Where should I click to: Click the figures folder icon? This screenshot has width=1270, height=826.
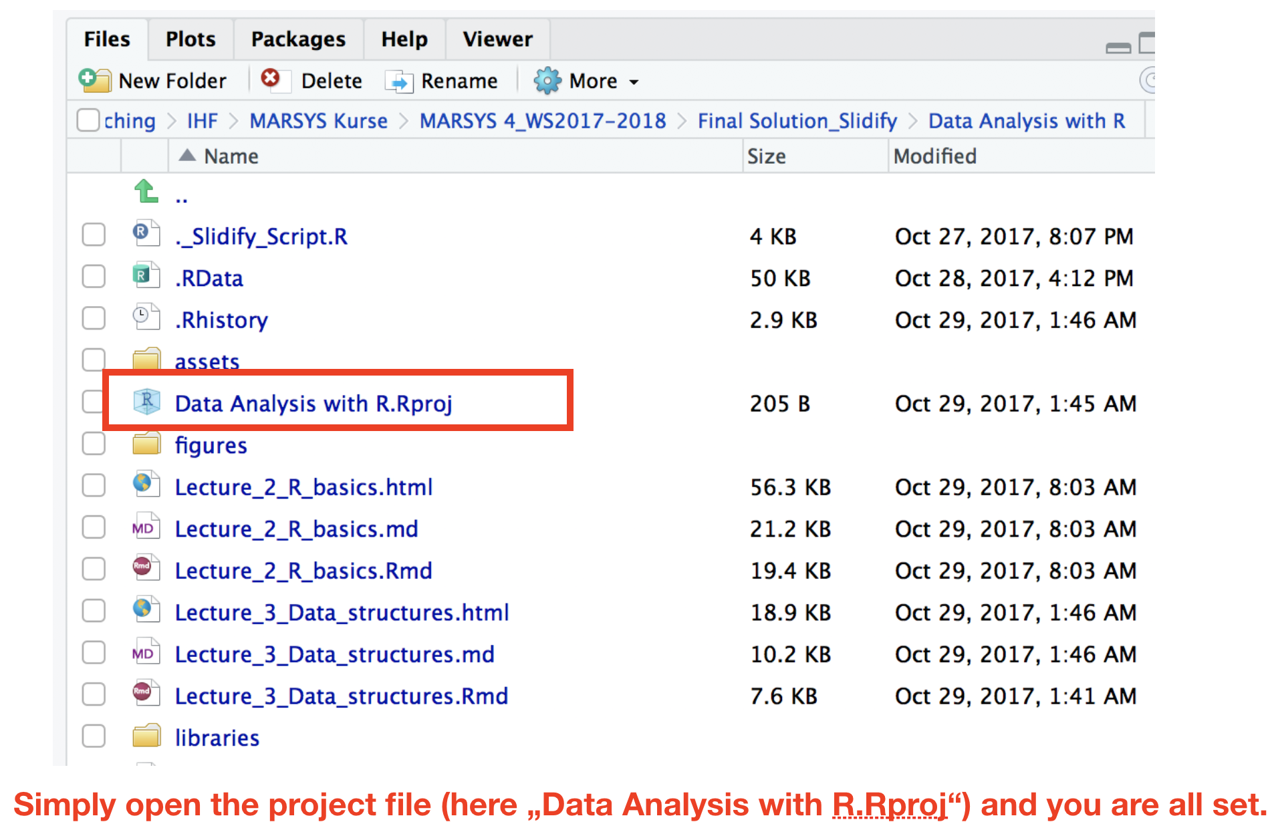coord(146,444)
